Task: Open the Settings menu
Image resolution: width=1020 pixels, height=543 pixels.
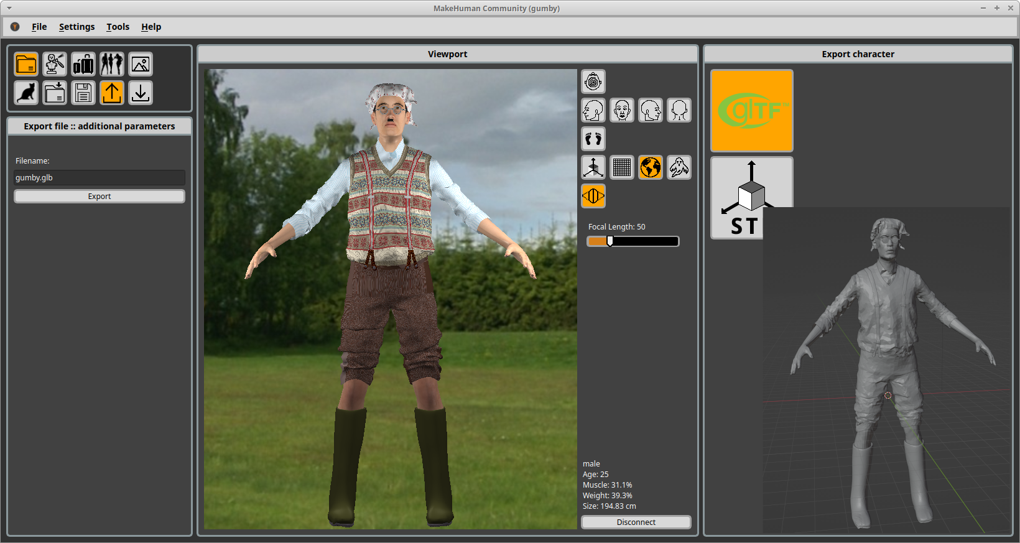Action: 76,27
